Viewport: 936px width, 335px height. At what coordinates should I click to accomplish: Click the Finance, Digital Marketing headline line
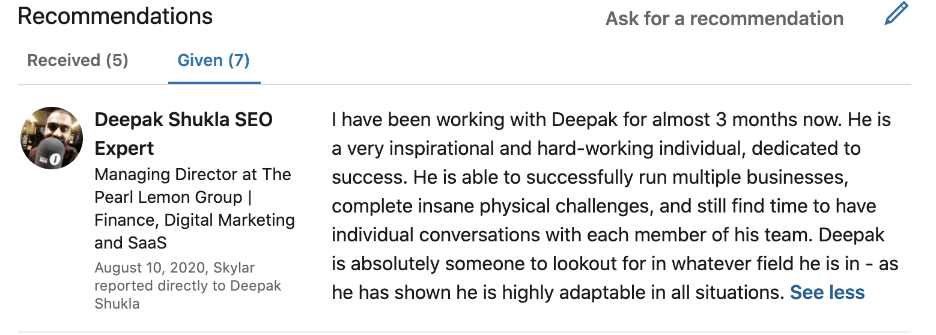tap(195, 220)
